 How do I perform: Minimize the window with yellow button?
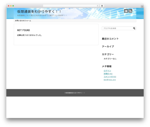click(11, 6)
